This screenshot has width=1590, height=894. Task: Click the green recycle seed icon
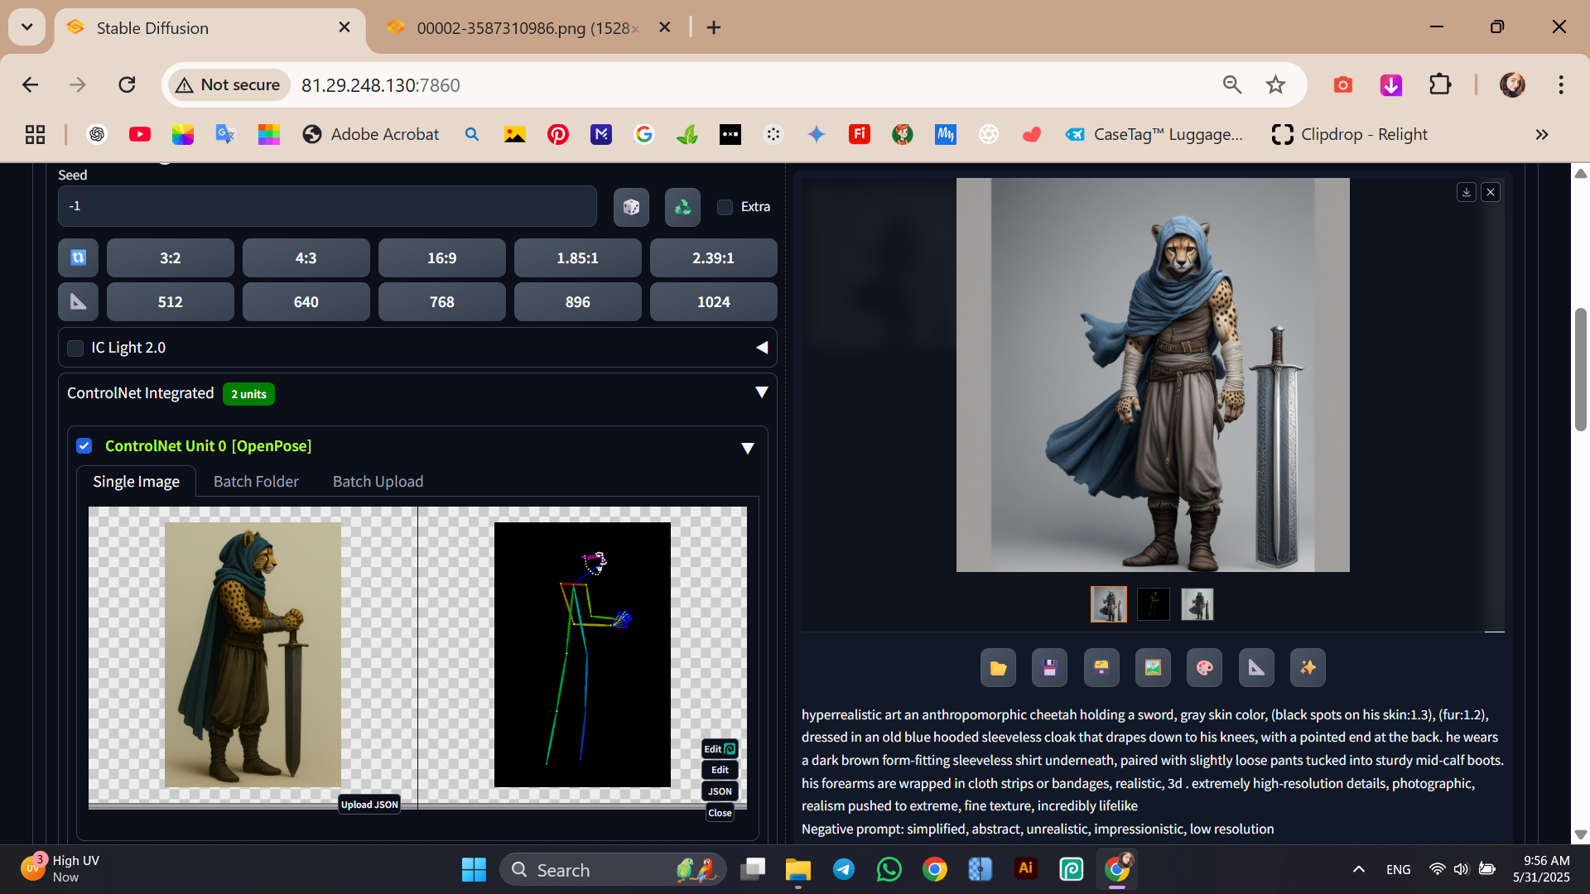tap(682, 207)
